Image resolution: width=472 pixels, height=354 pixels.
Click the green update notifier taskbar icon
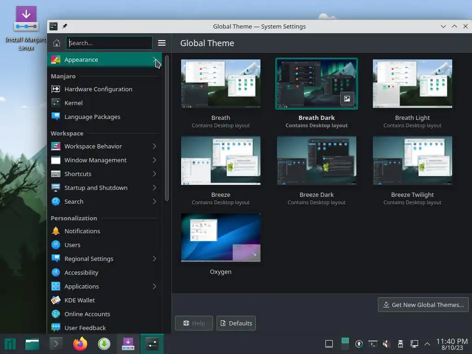tap(104, 344)
